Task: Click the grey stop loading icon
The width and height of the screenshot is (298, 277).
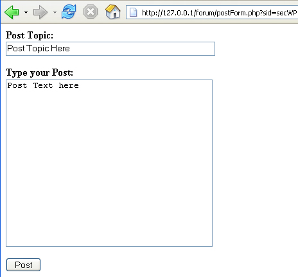Action: (x=91, y=12)
